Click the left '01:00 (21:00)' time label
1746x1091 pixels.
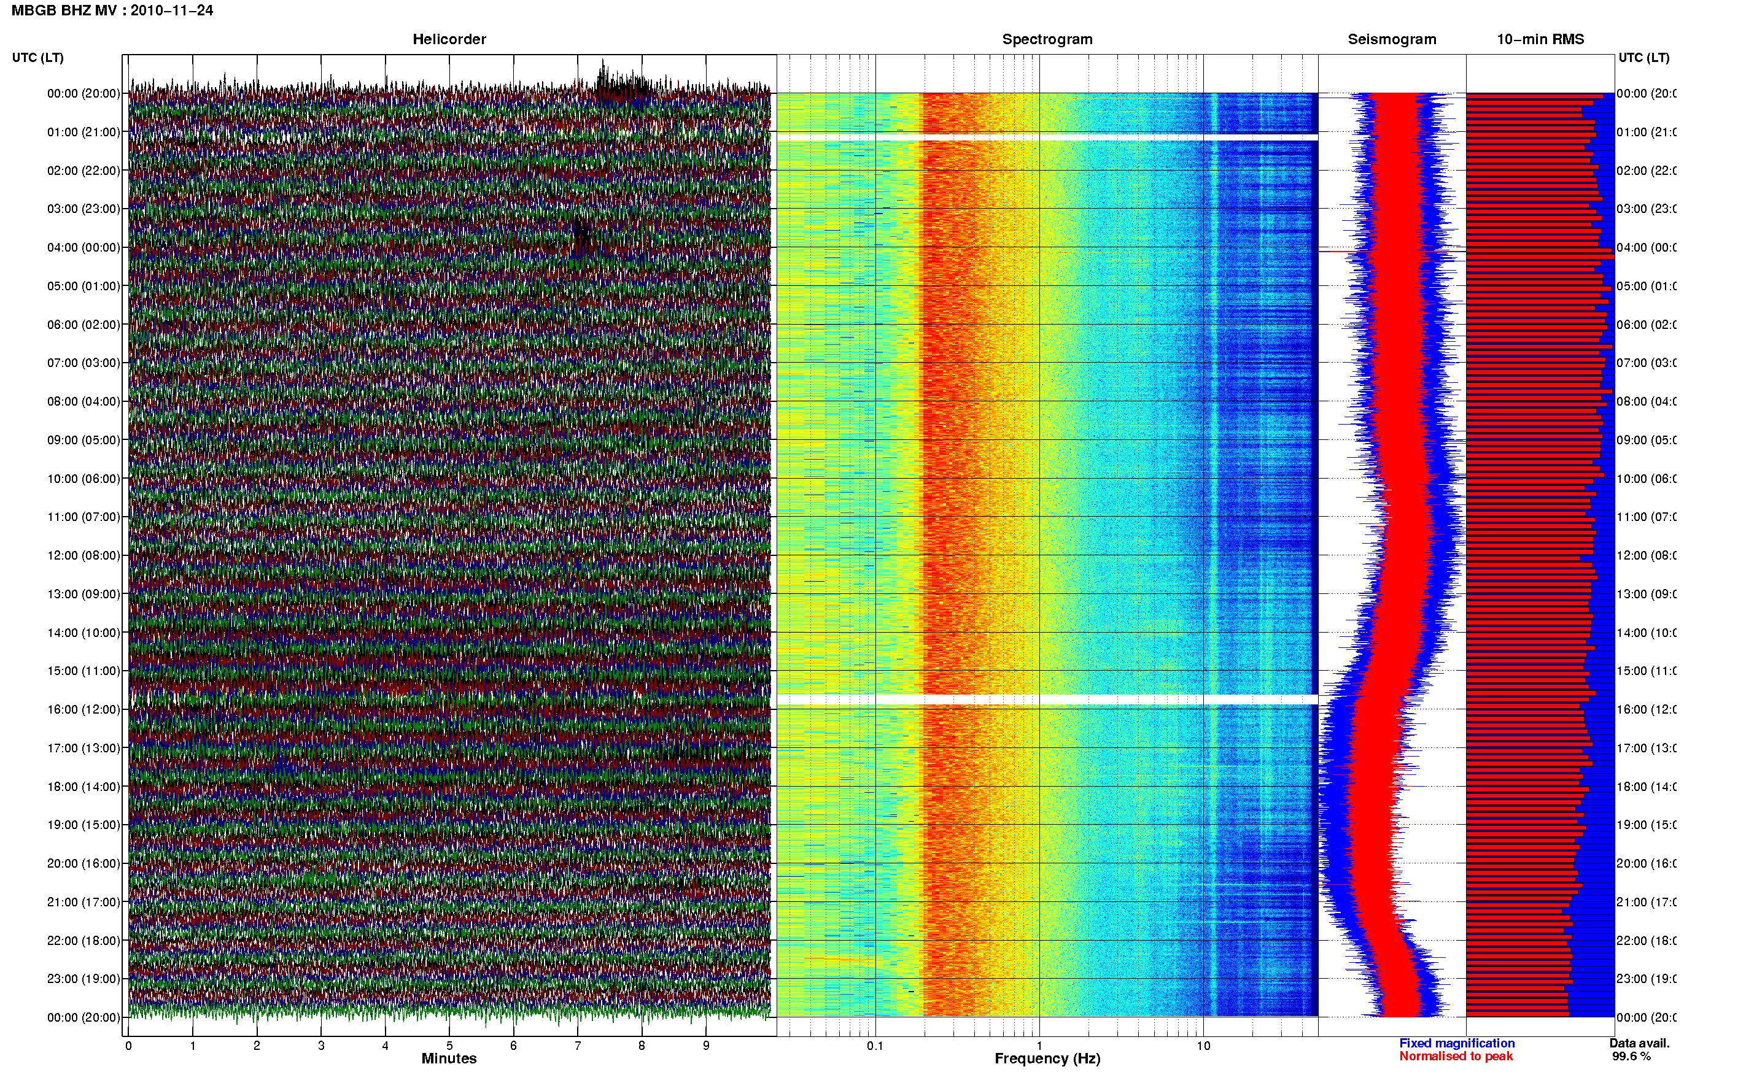point(83,132)
